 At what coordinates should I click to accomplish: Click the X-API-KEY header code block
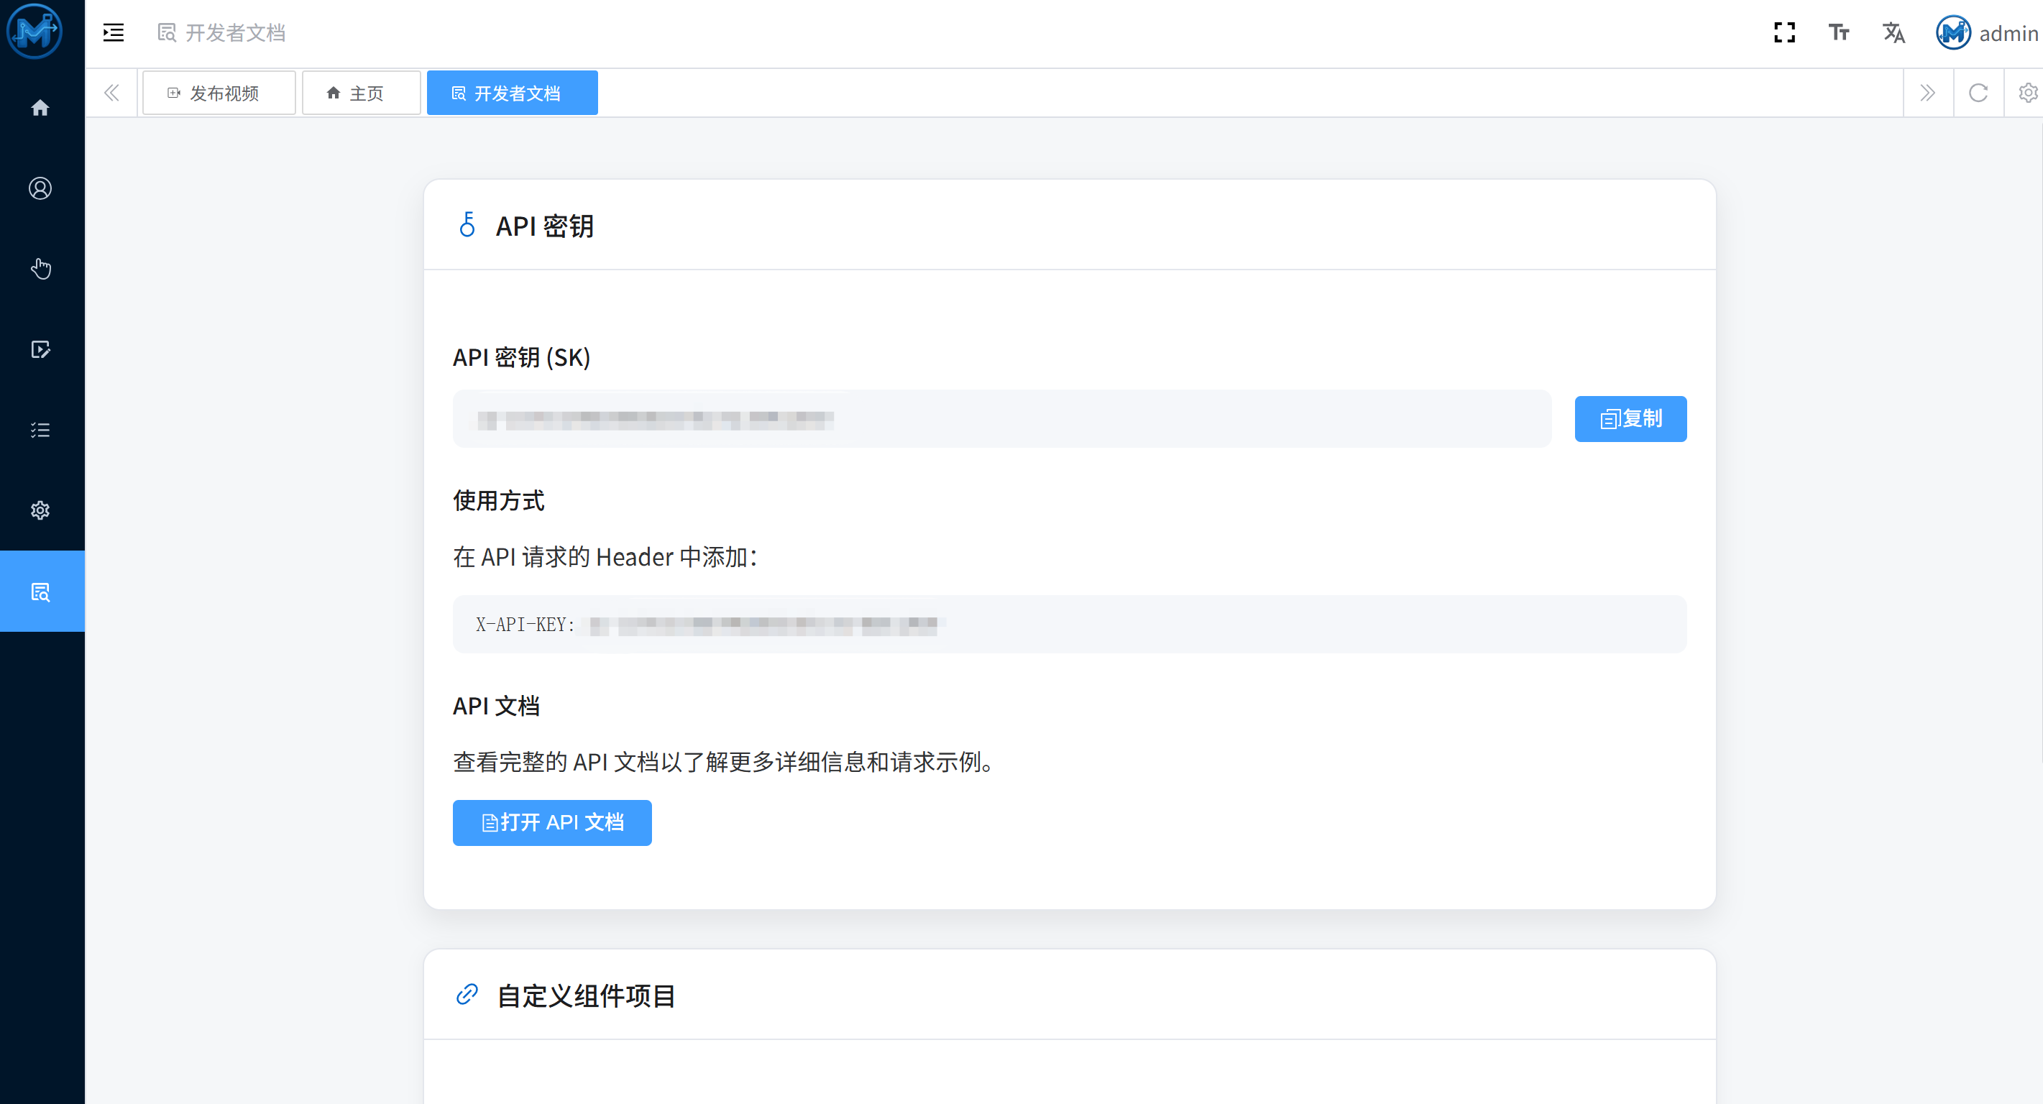tap(1070, 624)
